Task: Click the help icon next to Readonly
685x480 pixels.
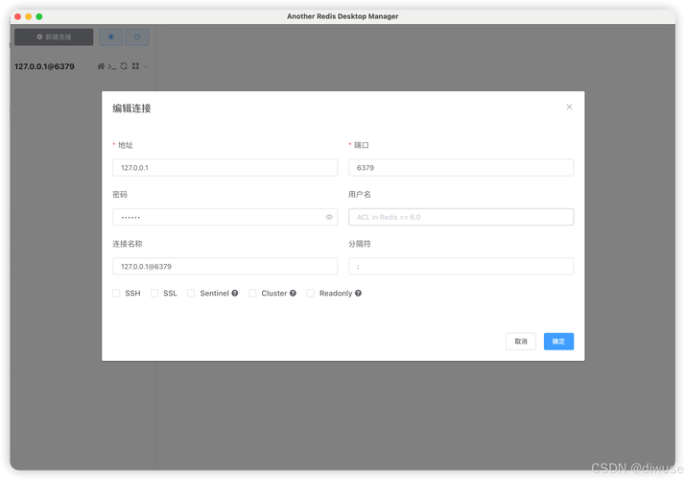Action: click(x=358, y=294)
